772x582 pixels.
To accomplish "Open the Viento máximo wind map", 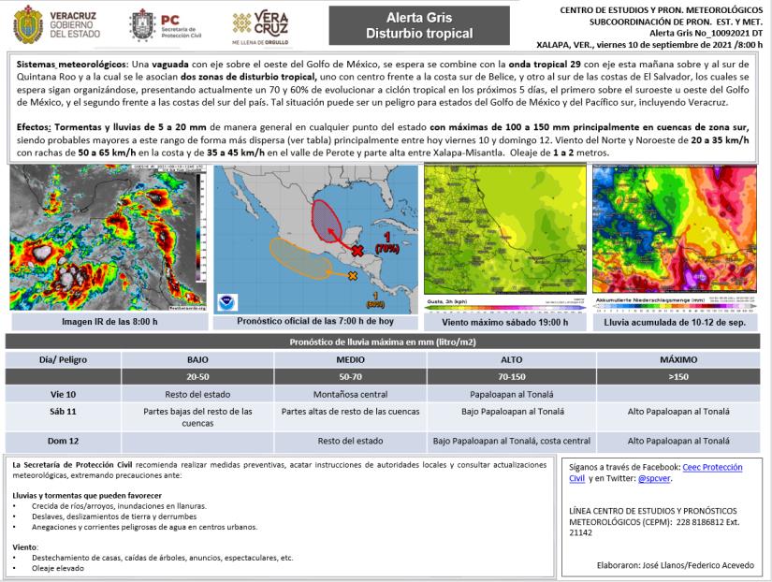I will click(505, 233).
